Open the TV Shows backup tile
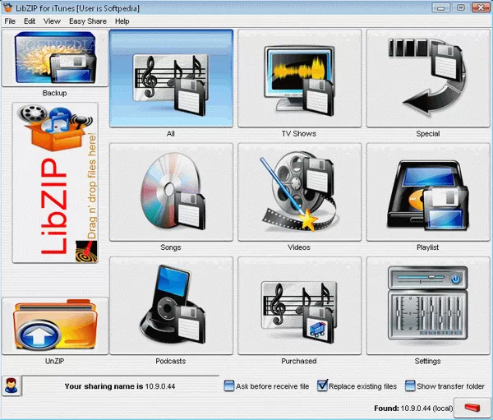The image size is (493, 420). tap(300, 78)
